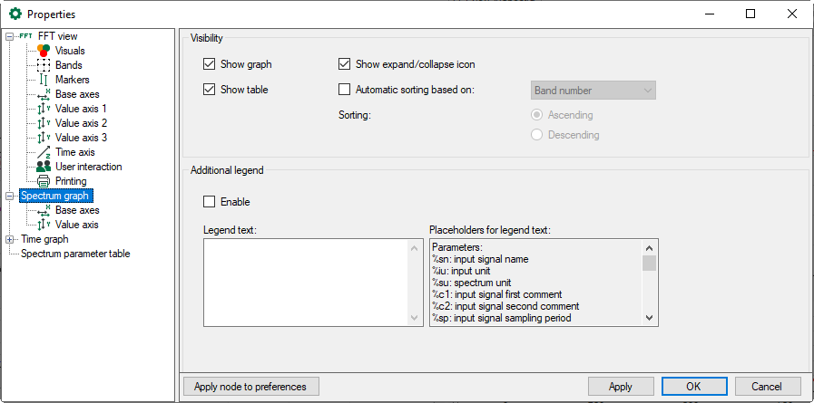
Task: Collapse the Spectrum graph tree node
Action: click(10, 196)
